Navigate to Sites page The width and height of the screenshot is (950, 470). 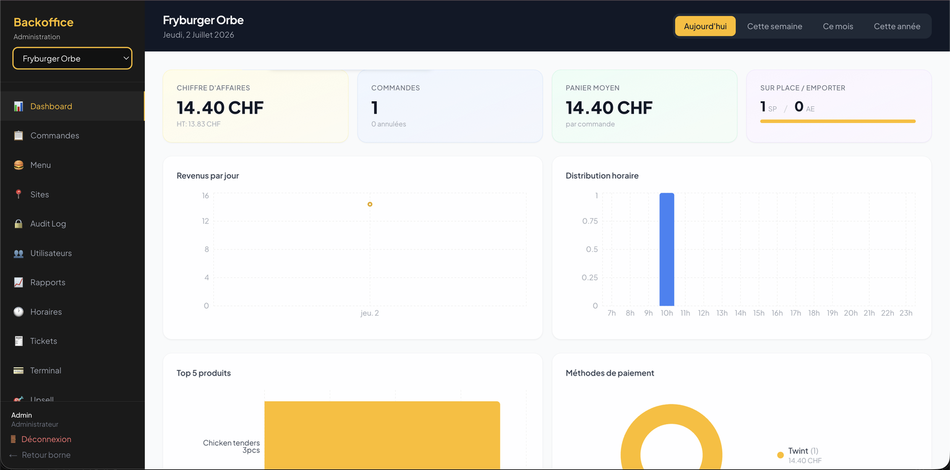click(72, 194)
